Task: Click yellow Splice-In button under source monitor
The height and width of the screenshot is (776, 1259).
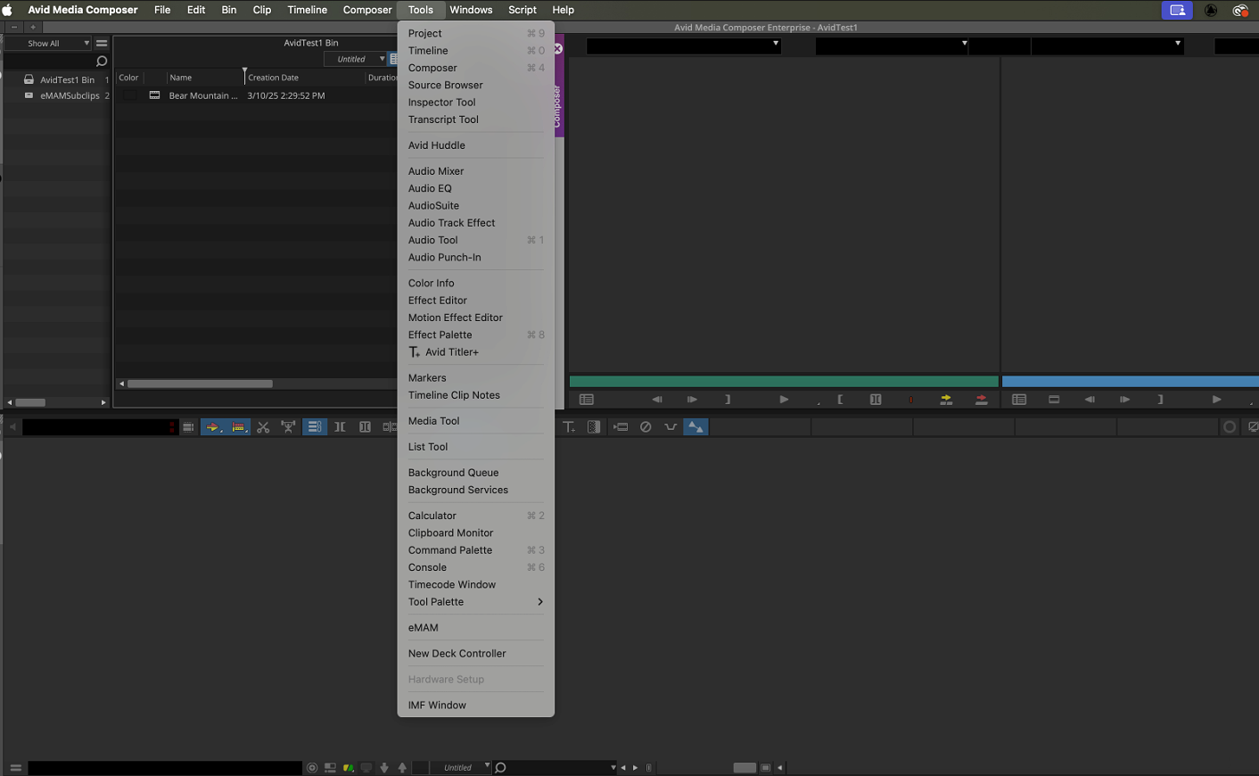Action: coord(946,400)
